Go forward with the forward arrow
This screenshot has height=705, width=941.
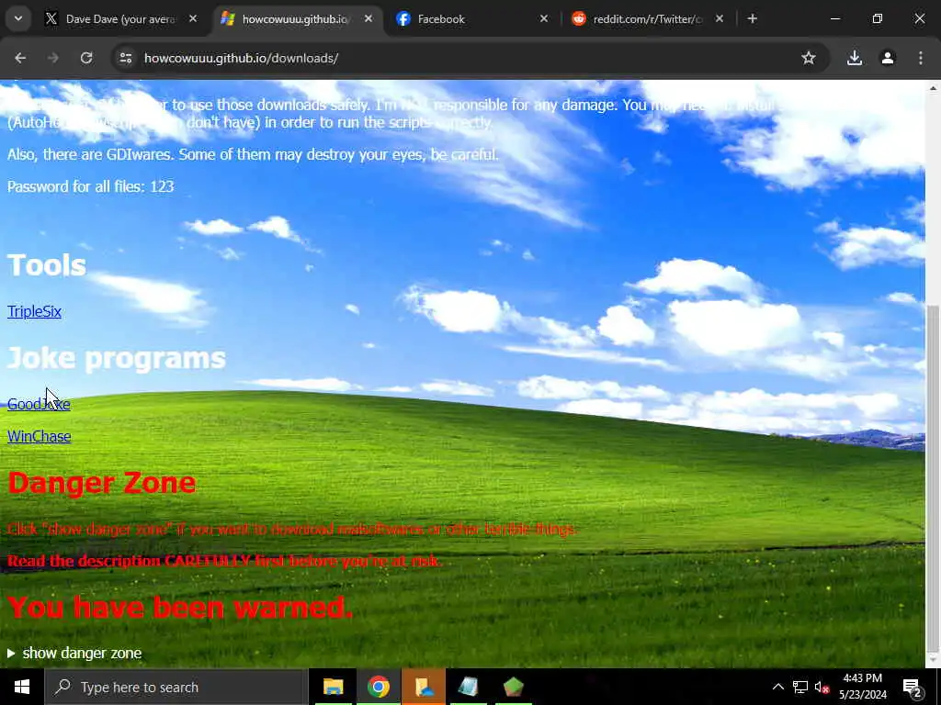click(52, 58)
